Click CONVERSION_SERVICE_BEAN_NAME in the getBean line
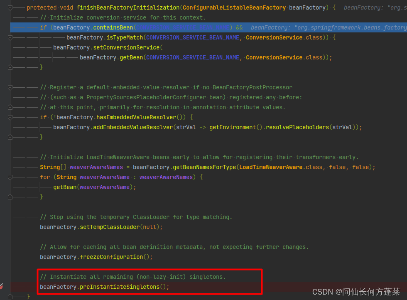Screen dimensions: 407x300 click(193, 57)
